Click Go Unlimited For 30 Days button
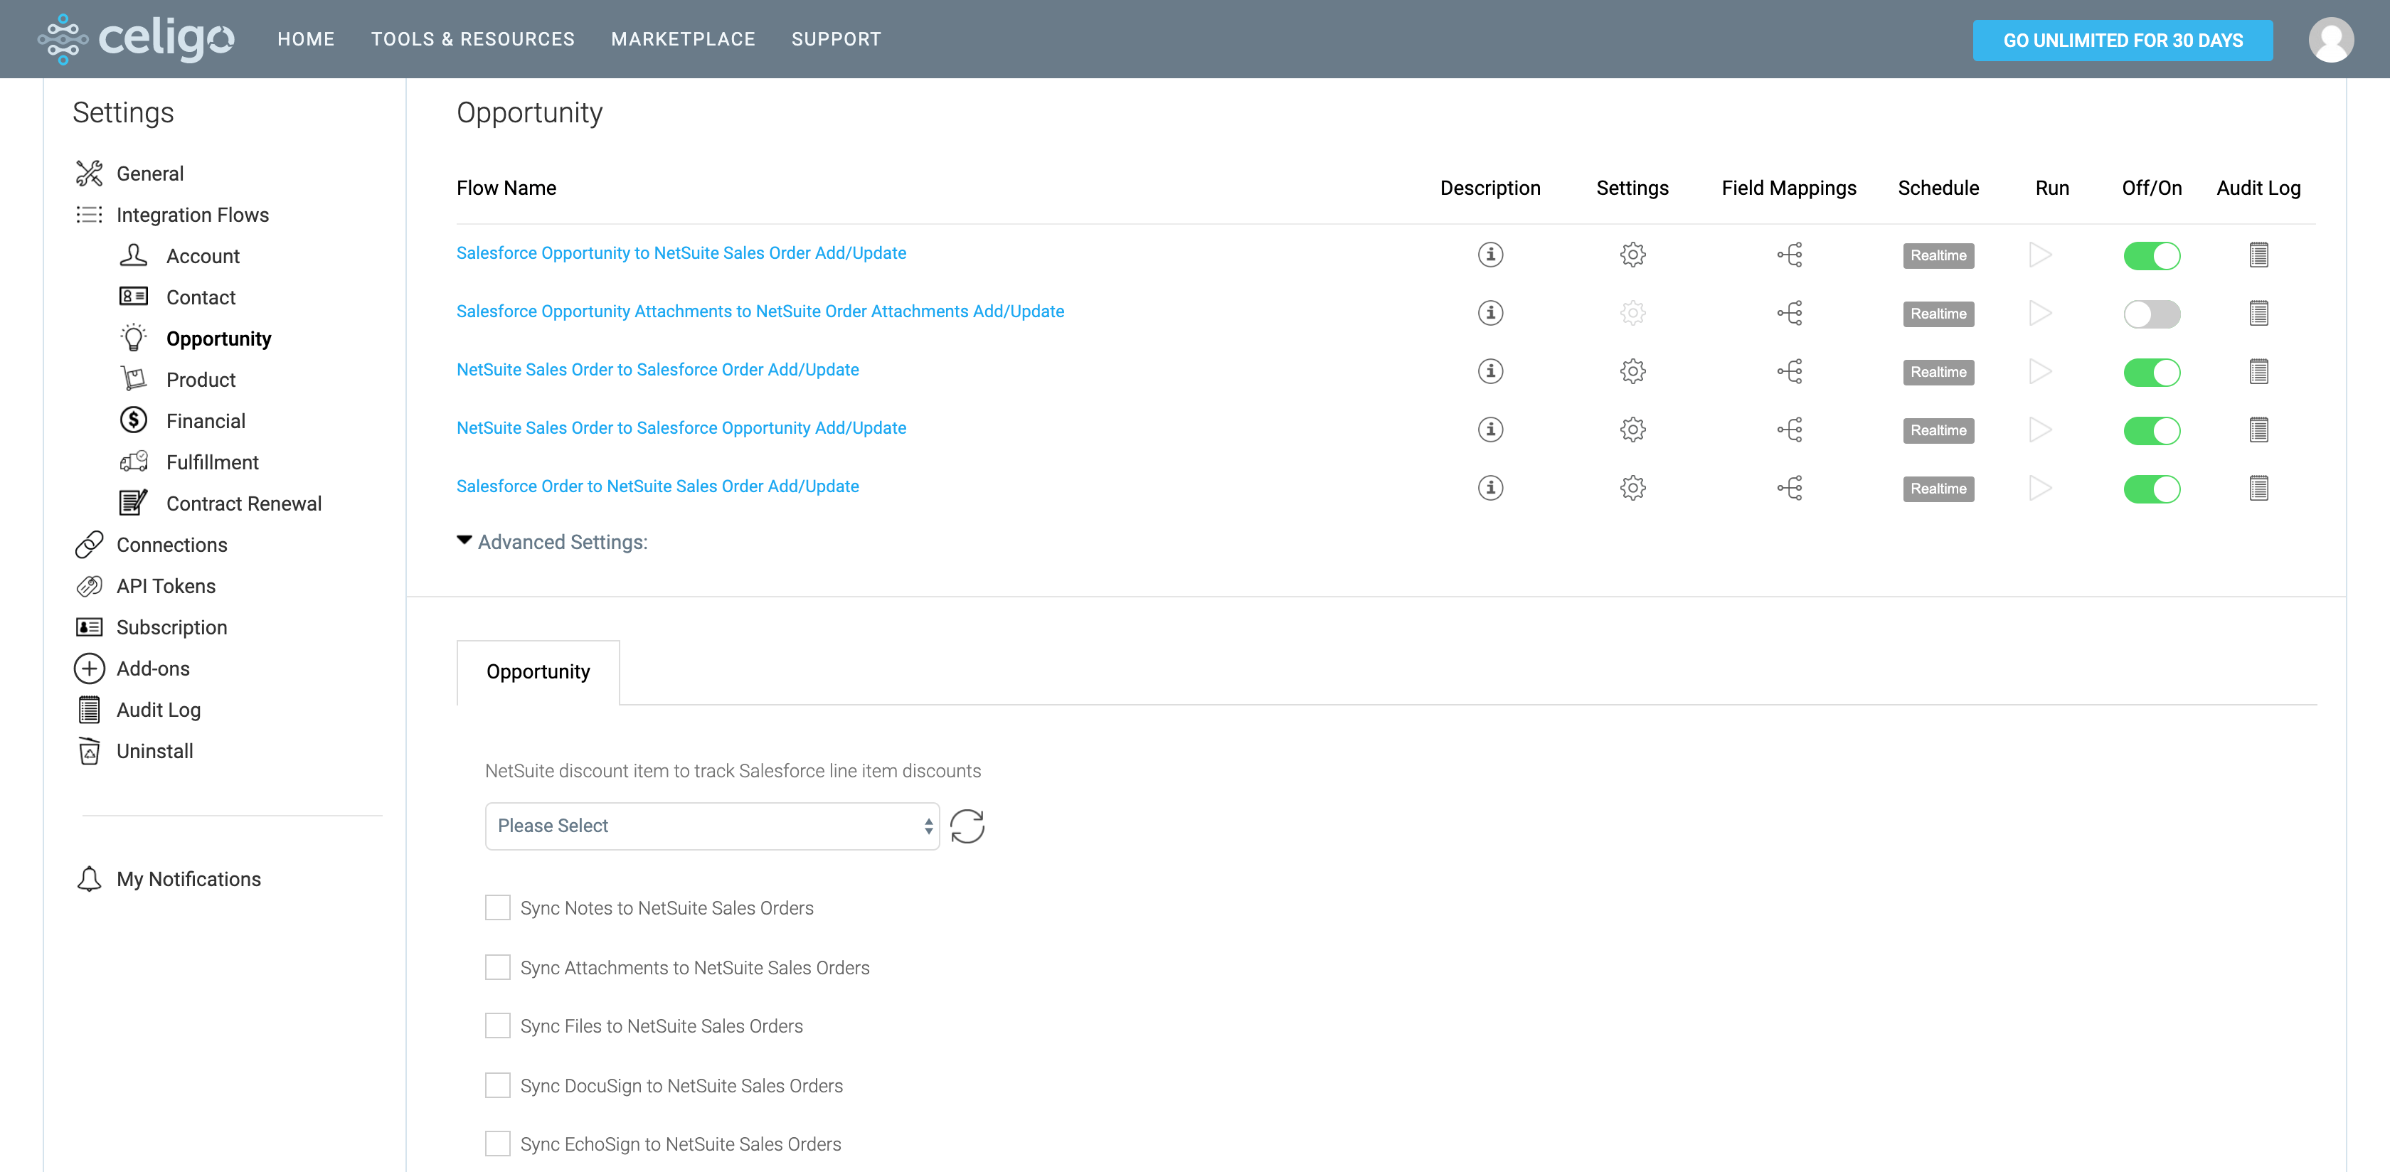 pos(2122,40)
